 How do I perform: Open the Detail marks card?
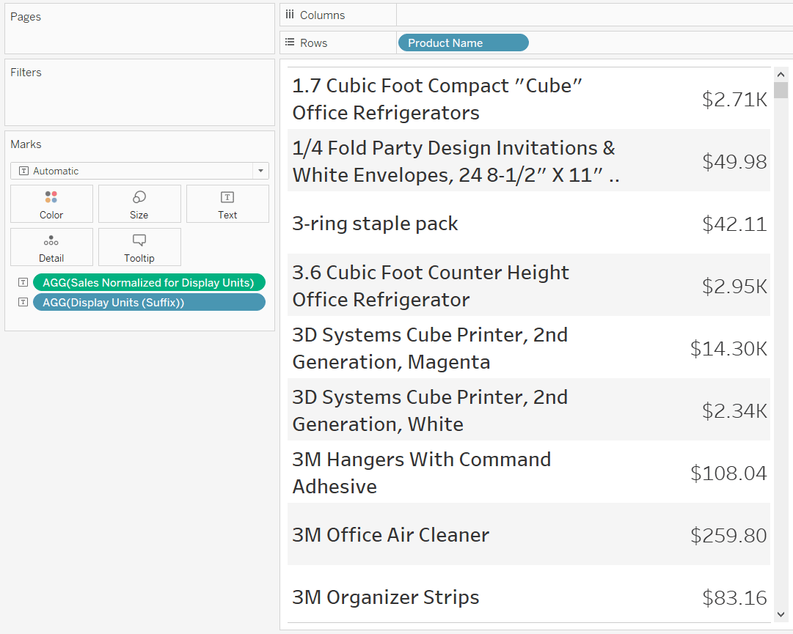[51, 247]
